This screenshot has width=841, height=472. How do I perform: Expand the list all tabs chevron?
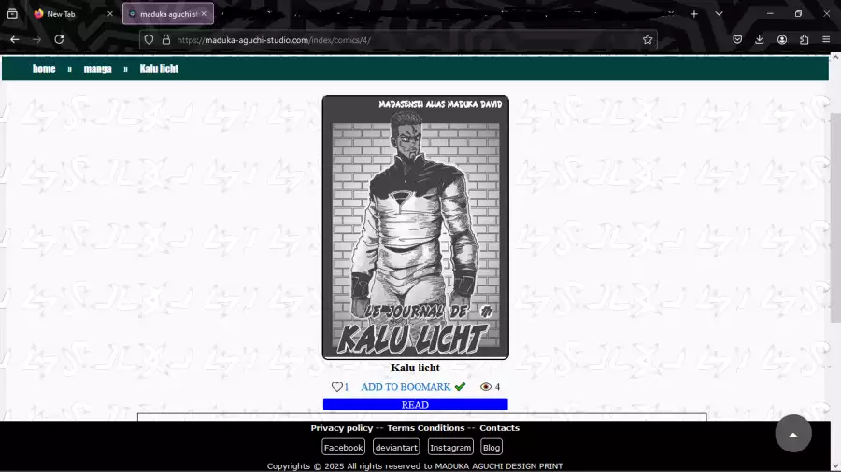[719, 14]
